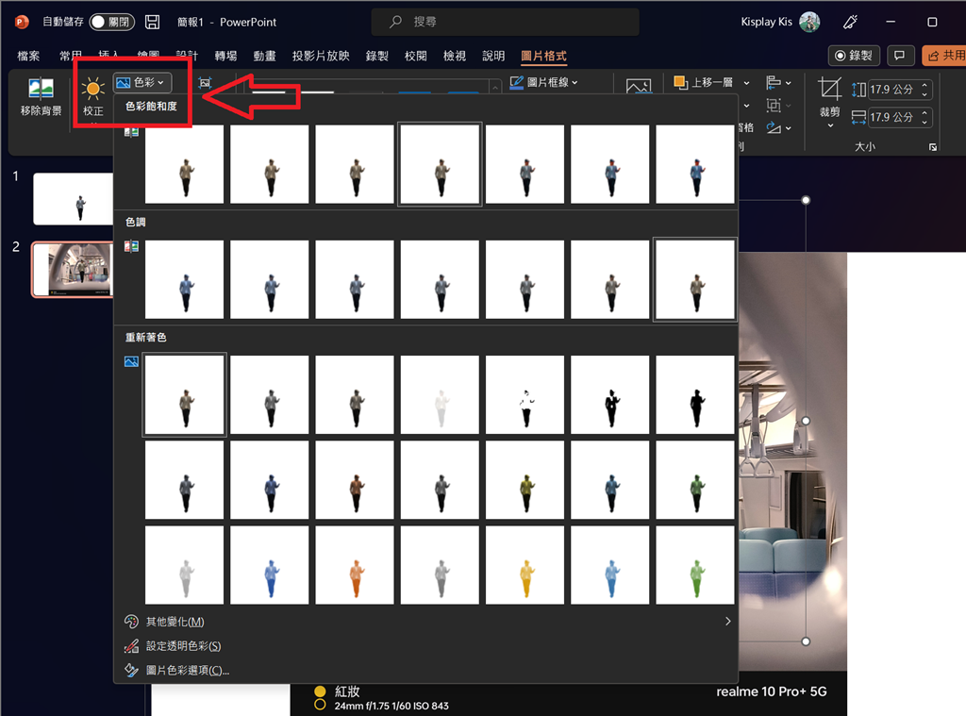Switch to the 動畫 (Animations) tab
The width and height of the screenshot is (966, 716).
click(264, 56)
